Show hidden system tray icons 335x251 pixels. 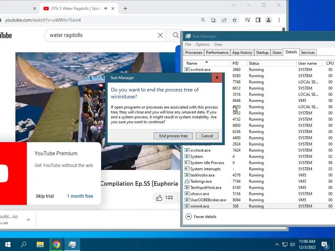[277, 244]
